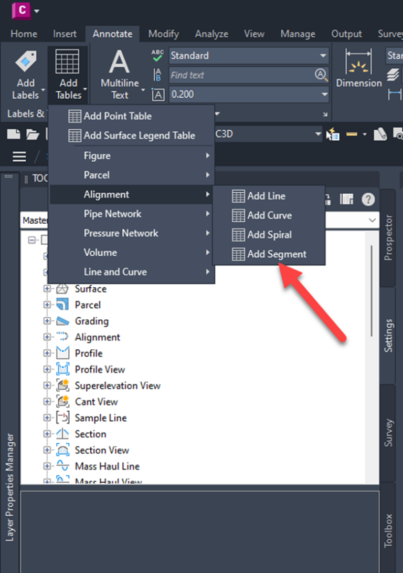Expand the Cant View tree node
The width and height of the screenshot is (403, 573).
[47, 401]
